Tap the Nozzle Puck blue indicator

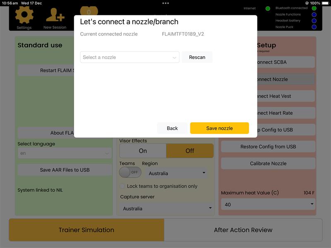tap(314, 27)
